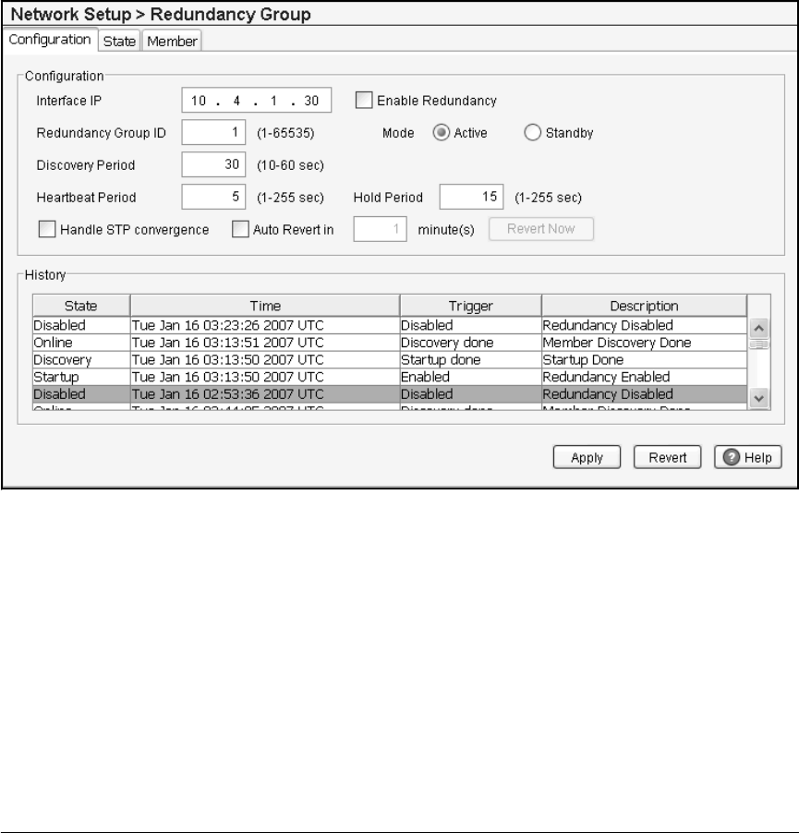The width and height of the screenshot is (799, 833).
Task: Select the Standby mode radio button
Action: (x=532, y=132)
